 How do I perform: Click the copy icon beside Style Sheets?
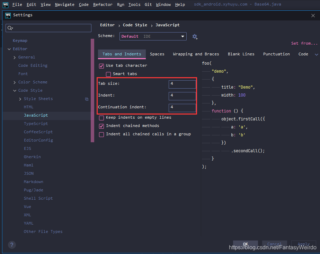coord(87,99)
